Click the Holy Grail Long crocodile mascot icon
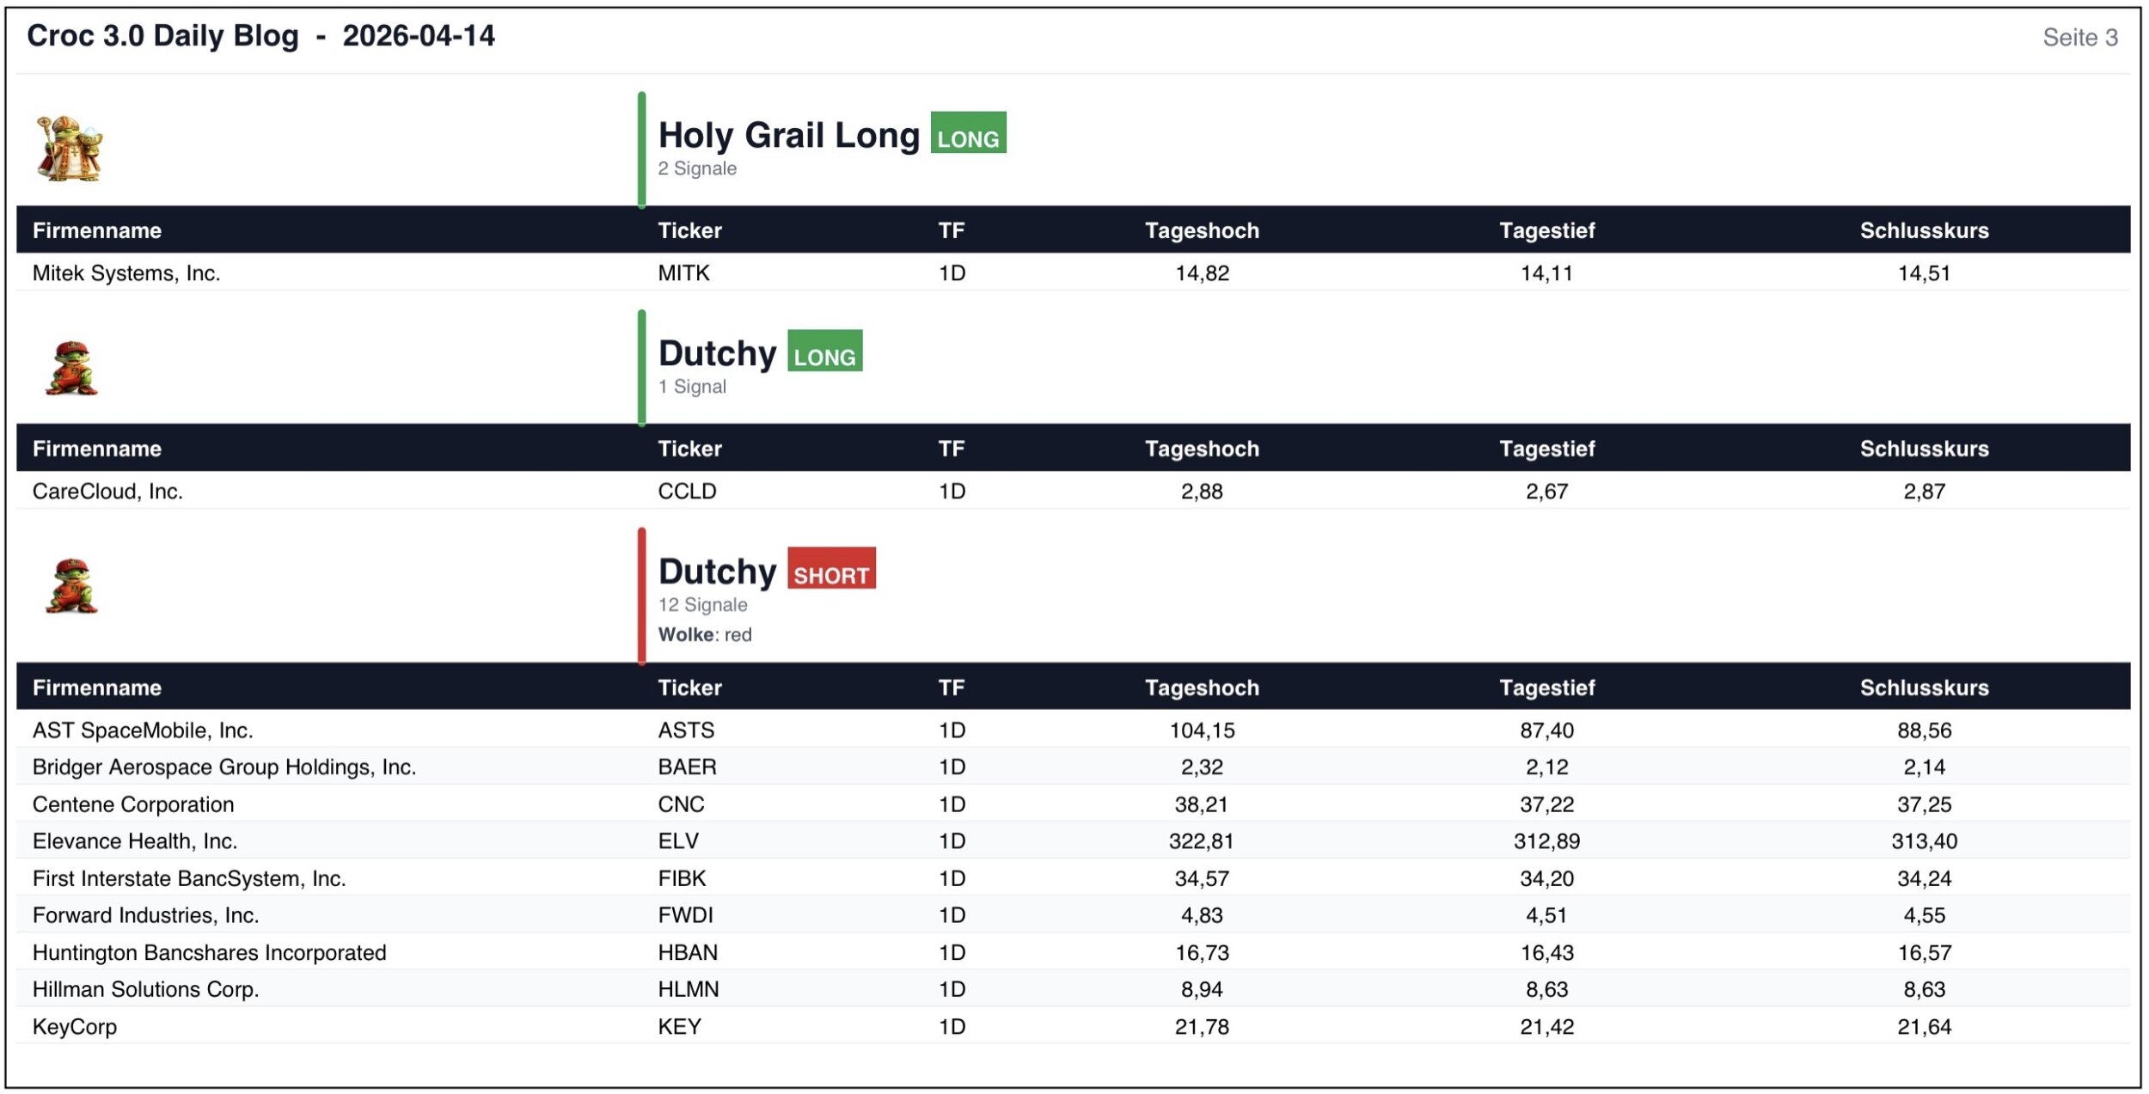 pyautogui.click(x=70, y=149)
